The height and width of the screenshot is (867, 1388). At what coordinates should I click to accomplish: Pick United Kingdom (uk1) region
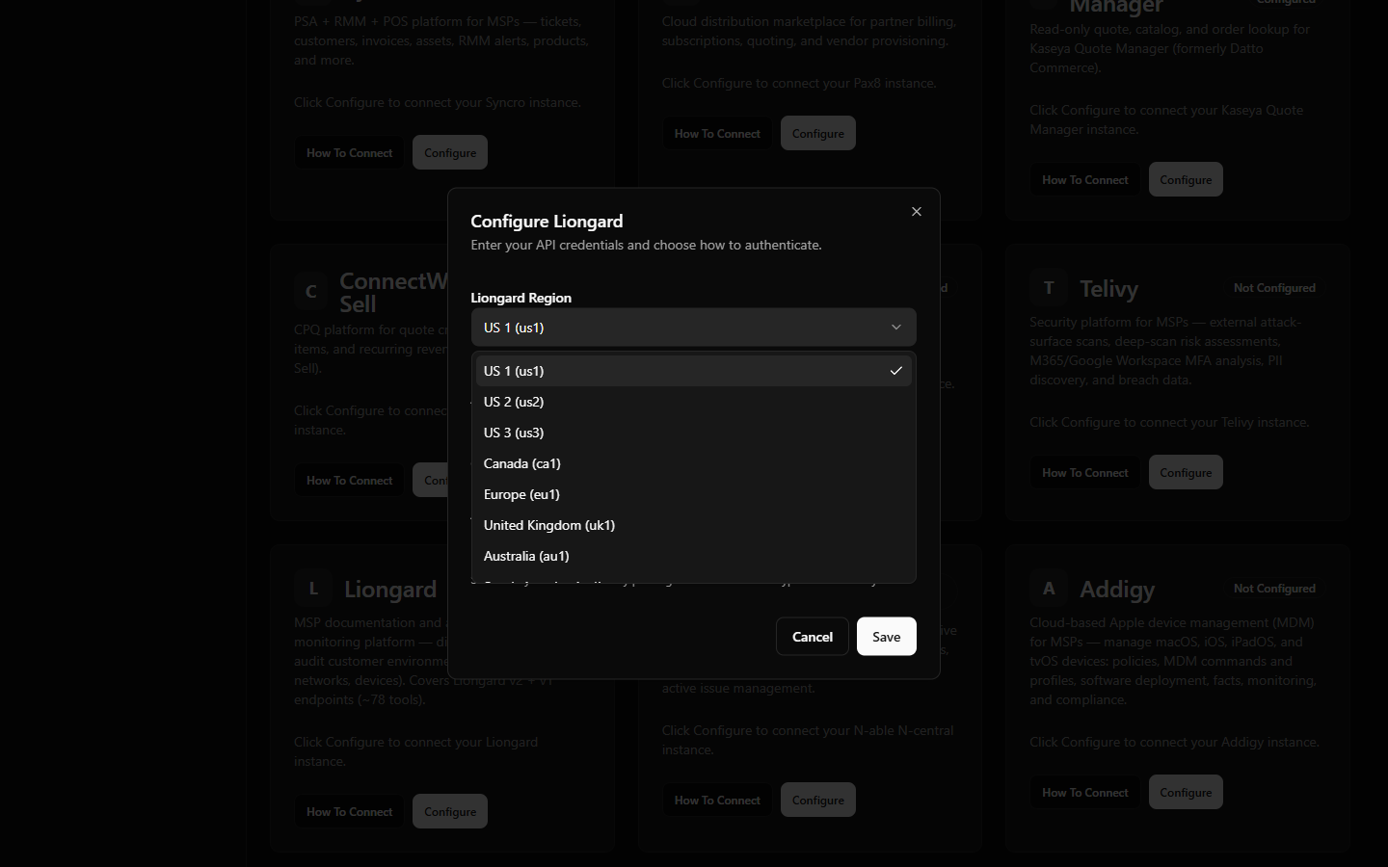693,525
